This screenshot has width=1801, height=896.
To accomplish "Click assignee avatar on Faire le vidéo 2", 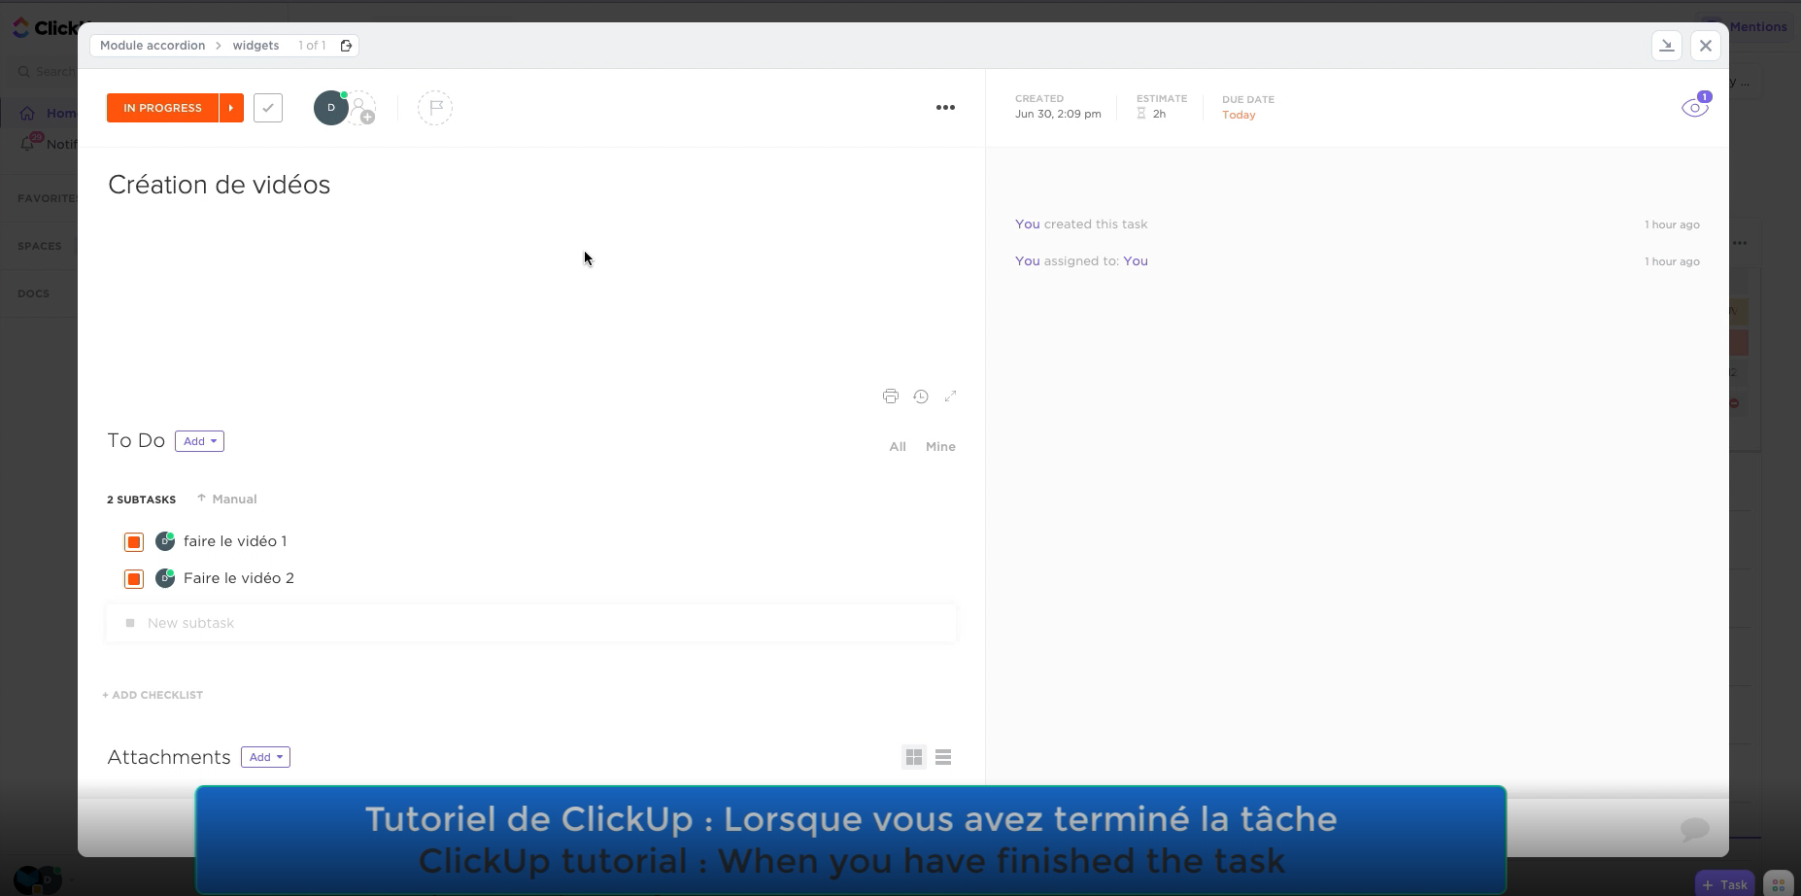I will click(x=165, y=578).
